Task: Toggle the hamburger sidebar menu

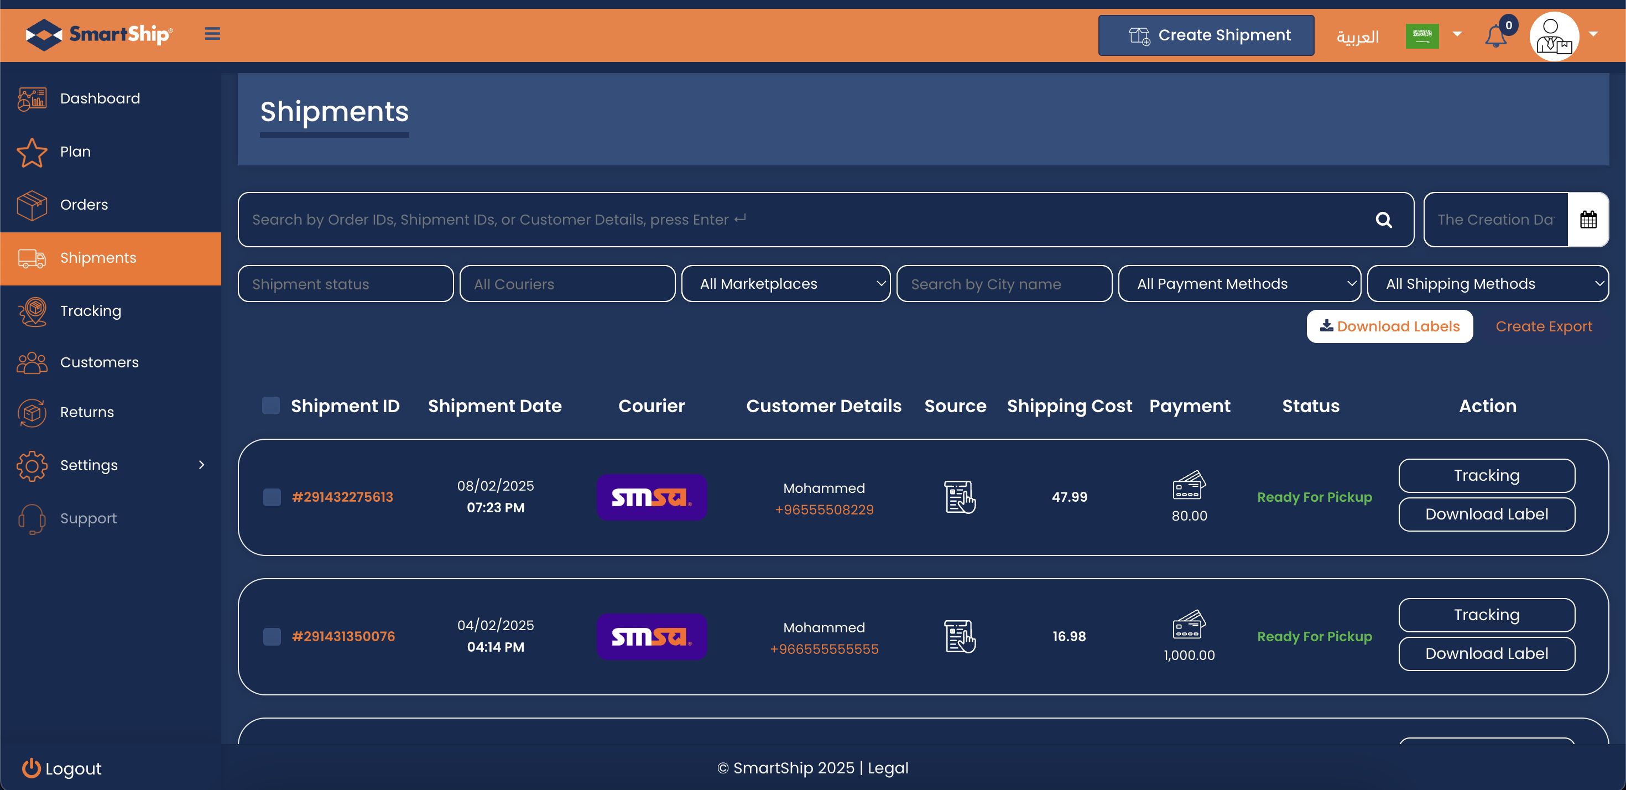Action: (212, 33)
